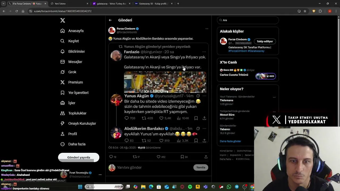The image size is (340, 191).
Task: Reply to Abdülkerim Bardakcı tweet (83)
Action: point(129,141)
